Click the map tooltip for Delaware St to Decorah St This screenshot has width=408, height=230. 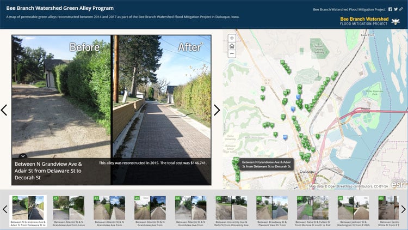click(x=266, y=164)
